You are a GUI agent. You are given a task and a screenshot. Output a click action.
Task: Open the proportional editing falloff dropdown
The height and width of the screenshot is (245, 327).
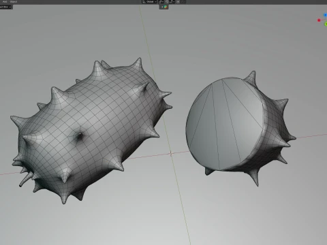183,1
